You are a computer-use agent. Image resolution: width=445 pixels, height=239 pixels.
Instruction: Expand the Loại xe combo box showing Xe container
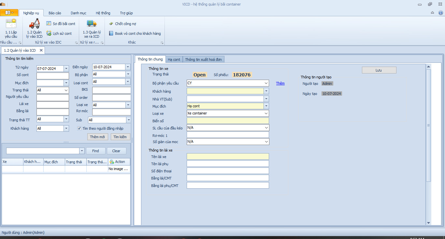[266, 113]
